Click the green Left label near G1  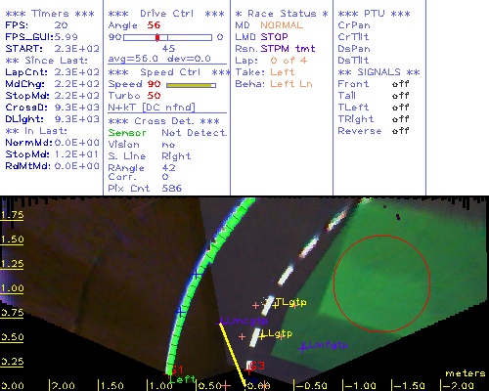point(183,379)
